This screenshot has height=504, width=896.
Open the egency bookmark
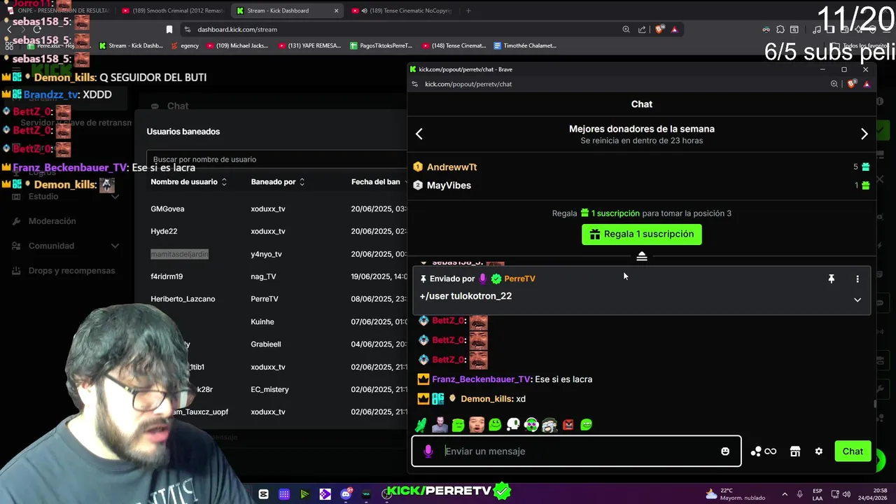point(185,45)
